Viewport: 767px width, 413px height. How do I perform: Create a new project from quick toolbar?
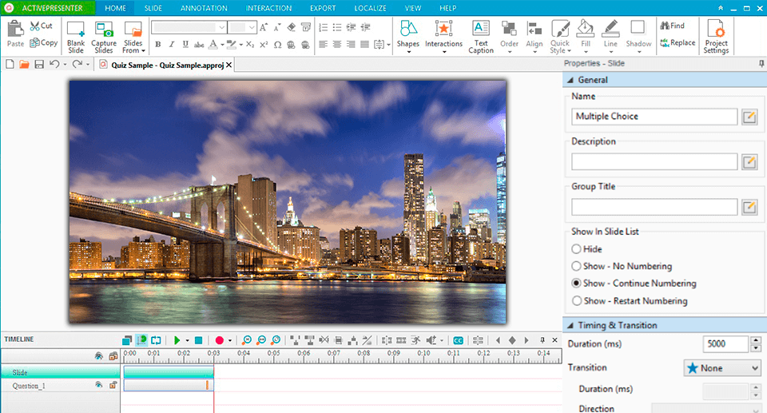point(10,65)
